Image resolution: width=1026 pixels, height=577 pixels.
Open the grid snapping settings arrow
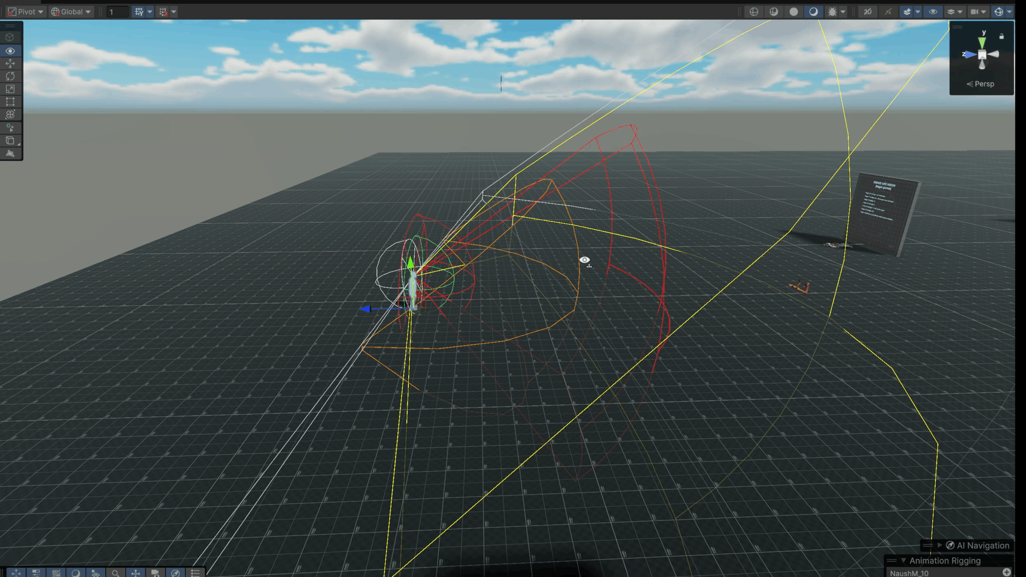point(174,12)
